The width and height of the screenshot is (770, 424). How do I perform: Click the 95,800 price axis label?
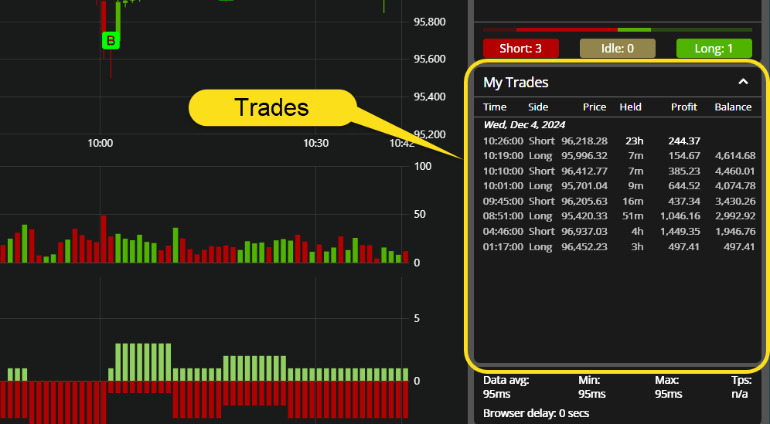pyautogui.click(x=430, y=22)
